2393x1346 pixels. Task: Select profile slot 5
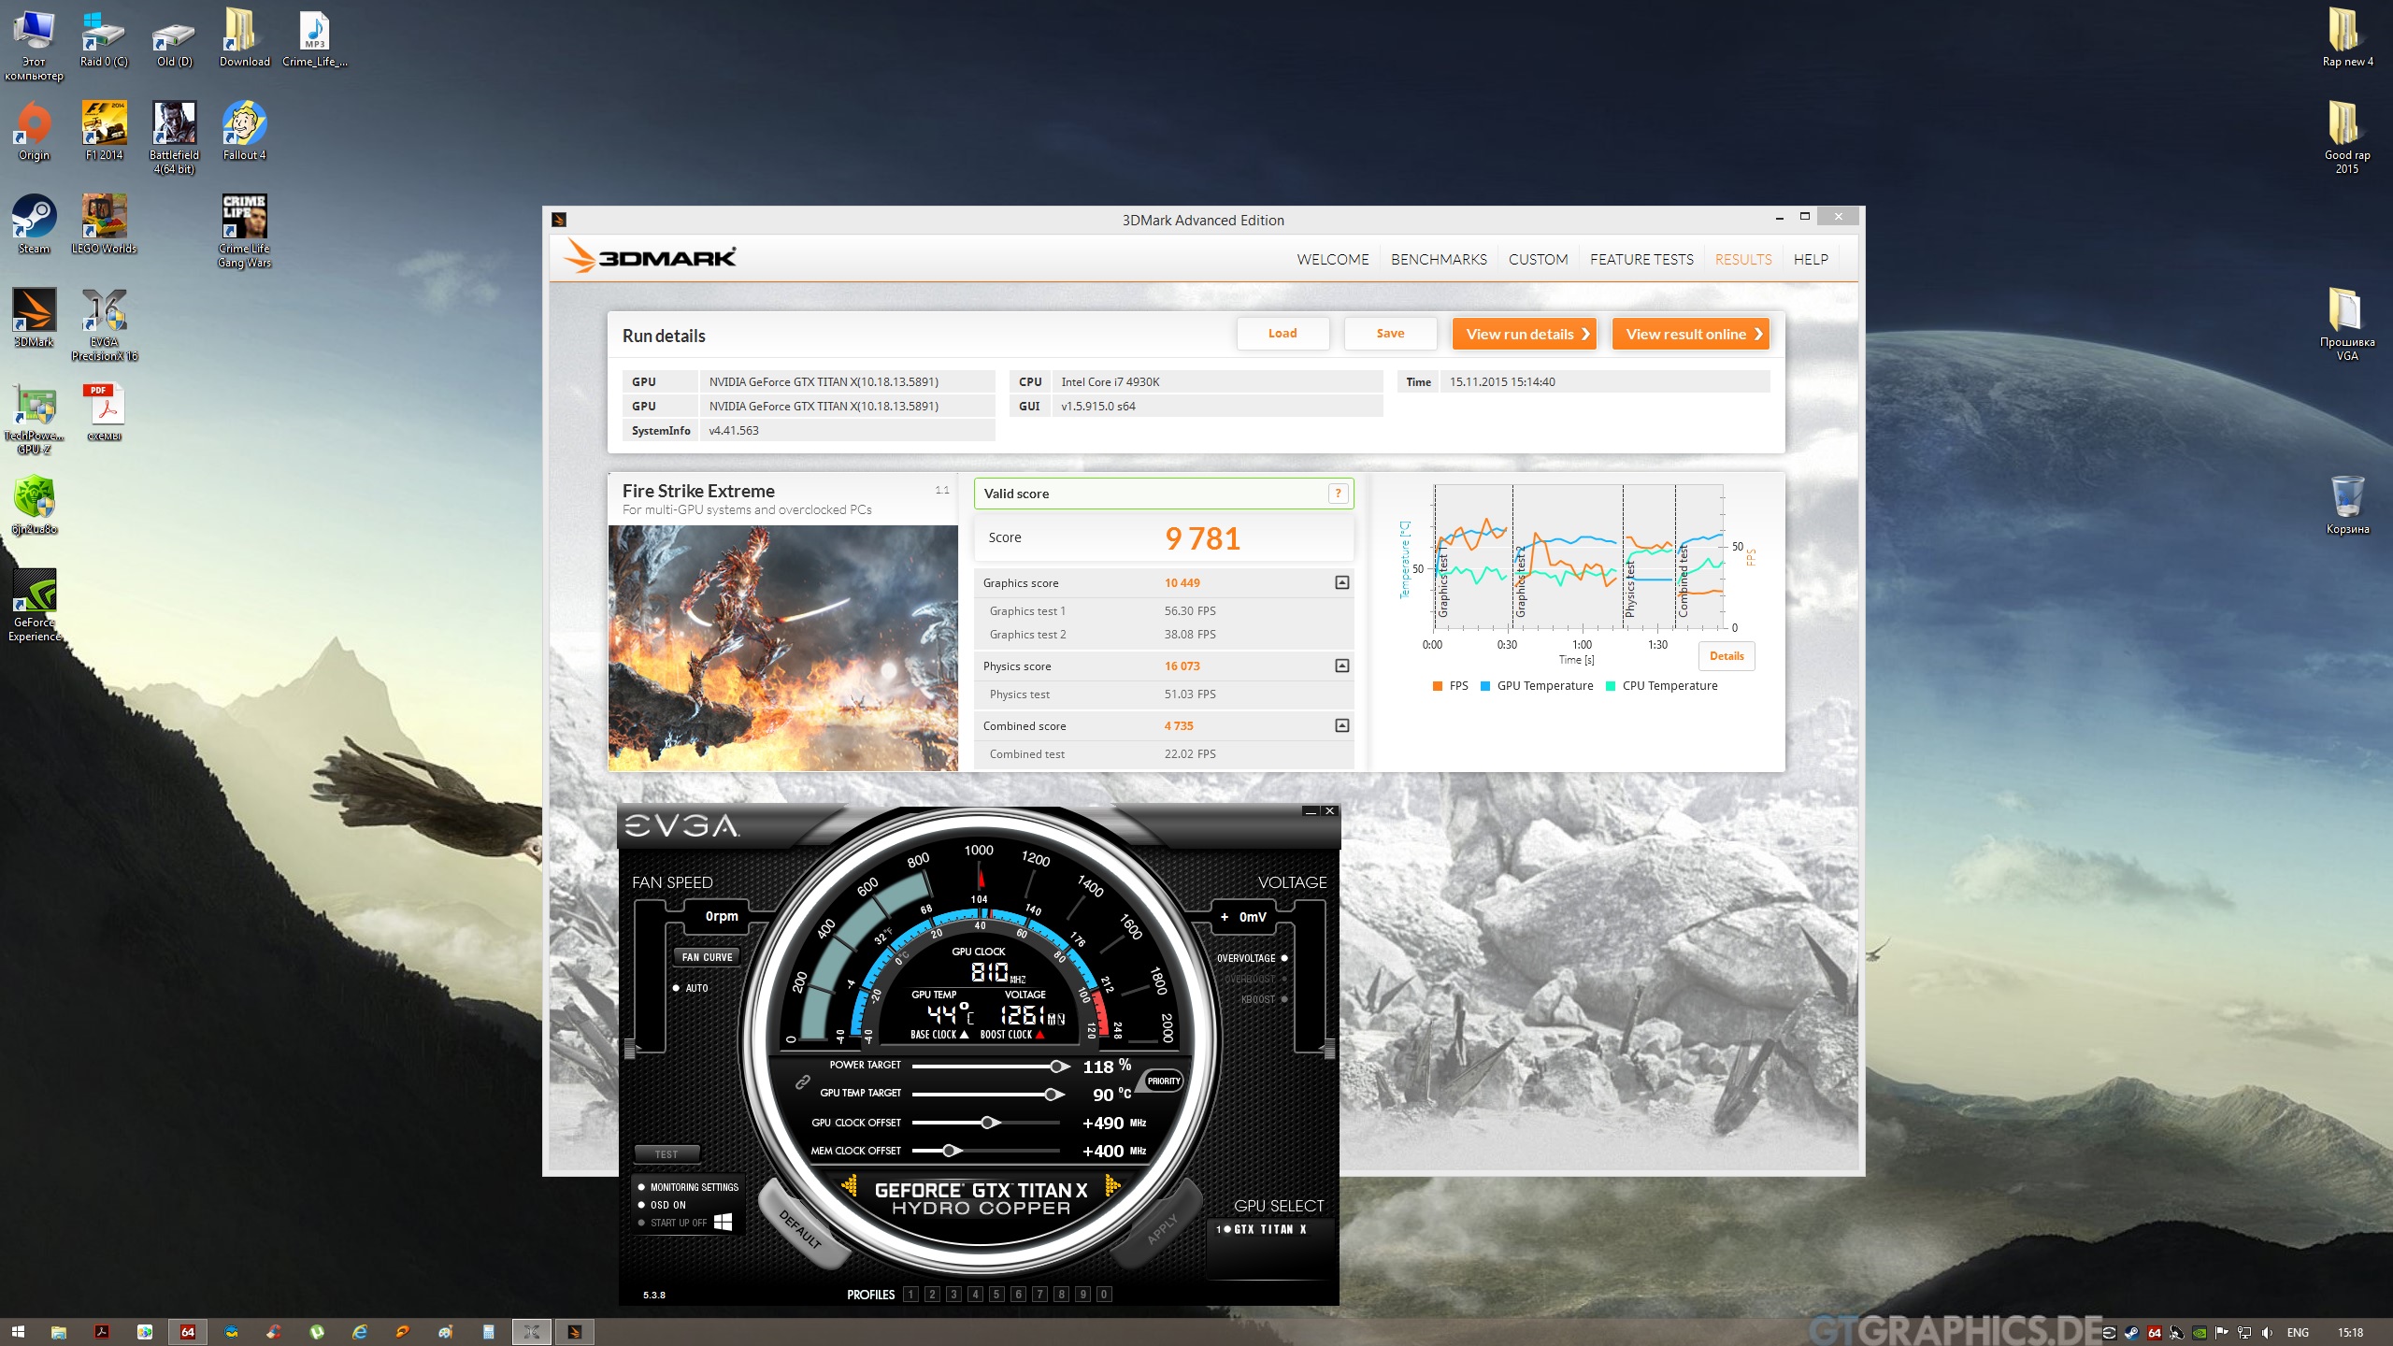coord(996,1295)
